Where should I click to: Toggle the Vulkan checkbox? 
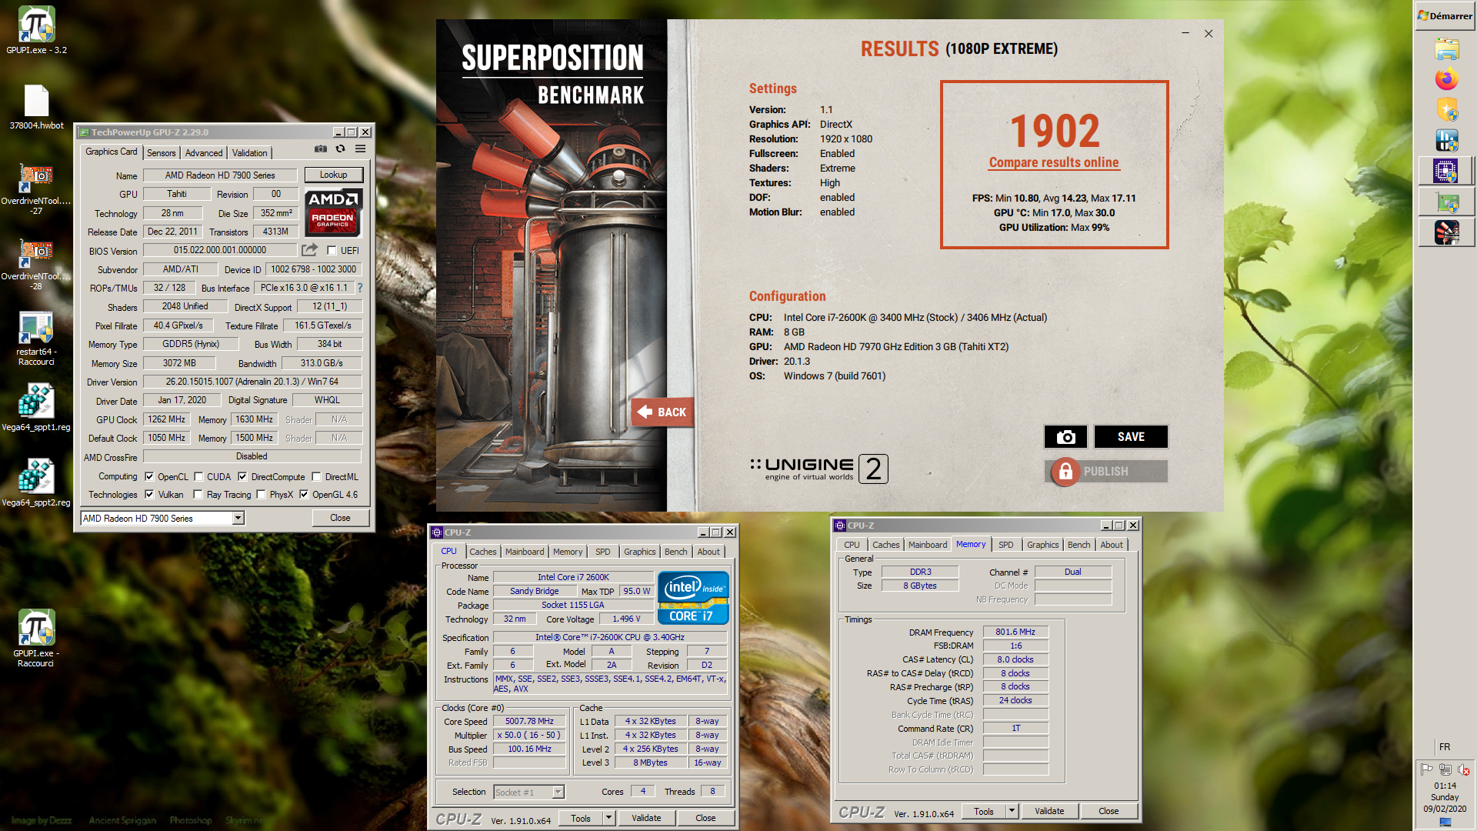tap(149, 494)
